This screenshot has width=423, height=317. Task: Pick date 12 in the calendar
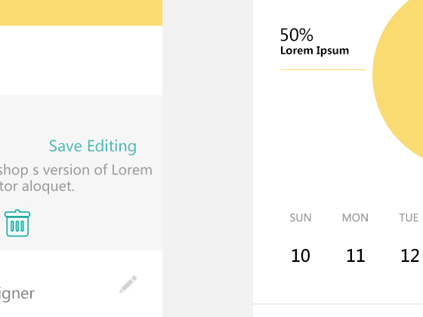coord(409,256)
